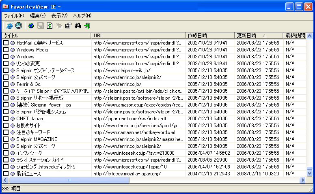
Task: Open the 表示(V) menu
Action: tap(59, 16)
